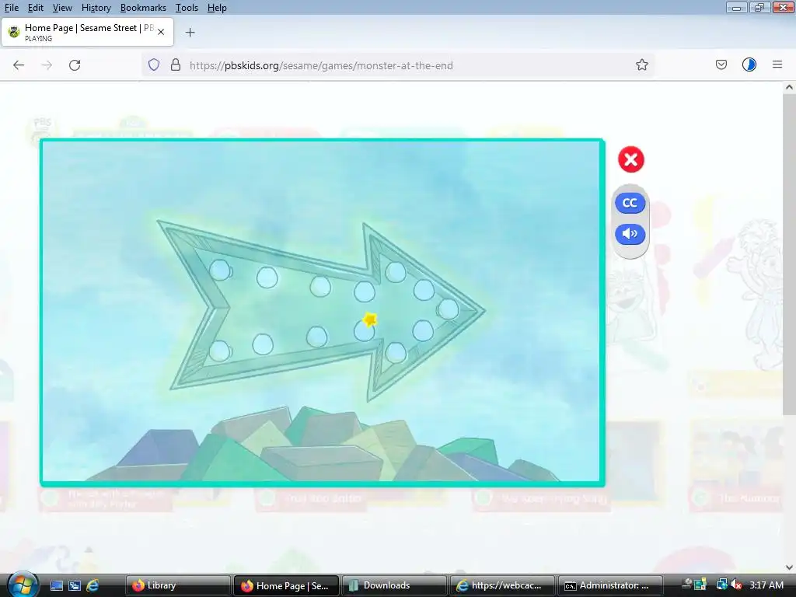Click Show Desktop quick launch icon
The height and width of the screenshot is (597, 796).
click(x=56, y=585)
